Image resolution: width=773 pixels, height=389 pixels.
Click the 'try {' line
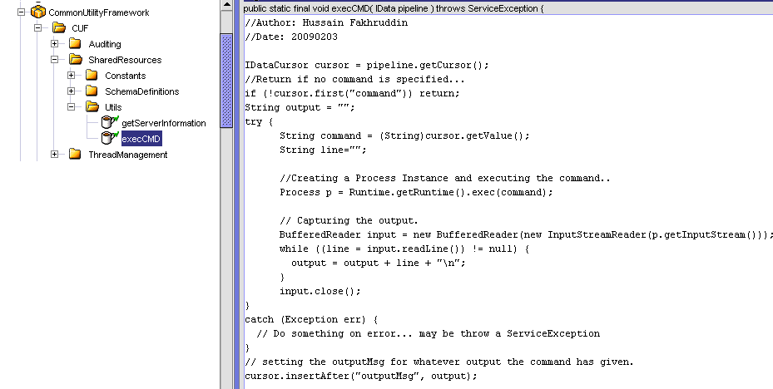click(x=259, y=121)
